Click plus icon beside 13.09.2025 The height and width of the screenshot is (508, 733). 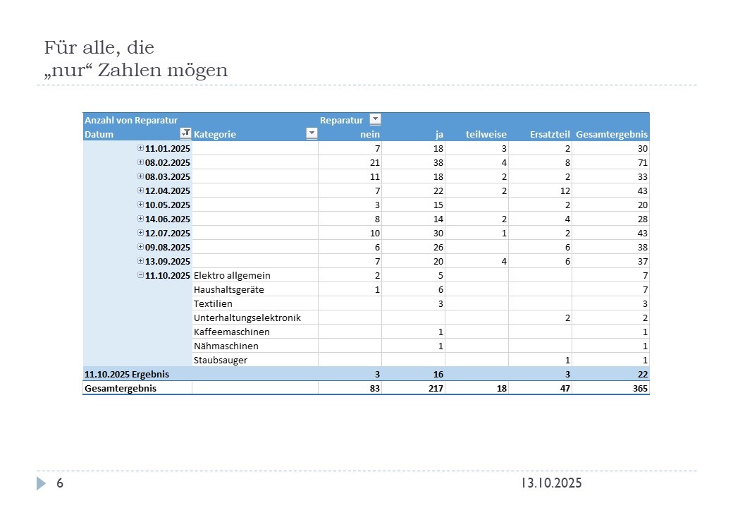141,261
